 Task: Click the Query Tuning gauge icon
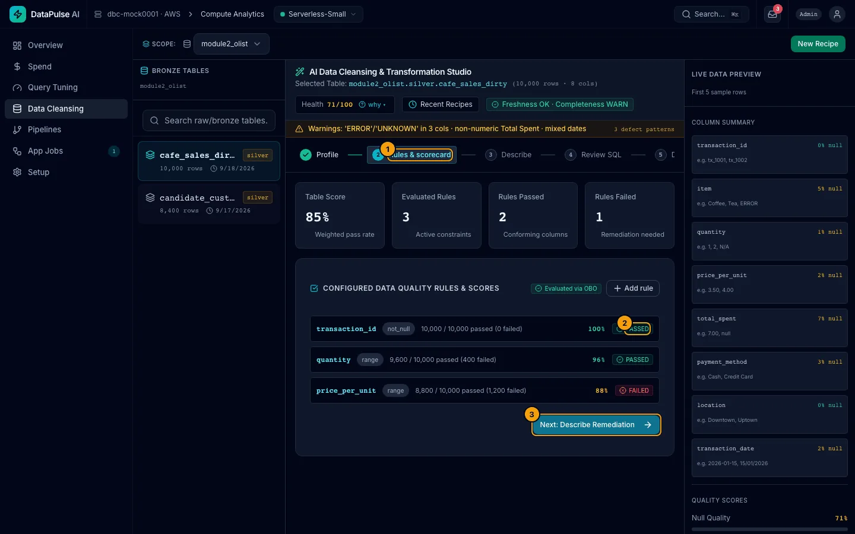(x=17, y=88)
